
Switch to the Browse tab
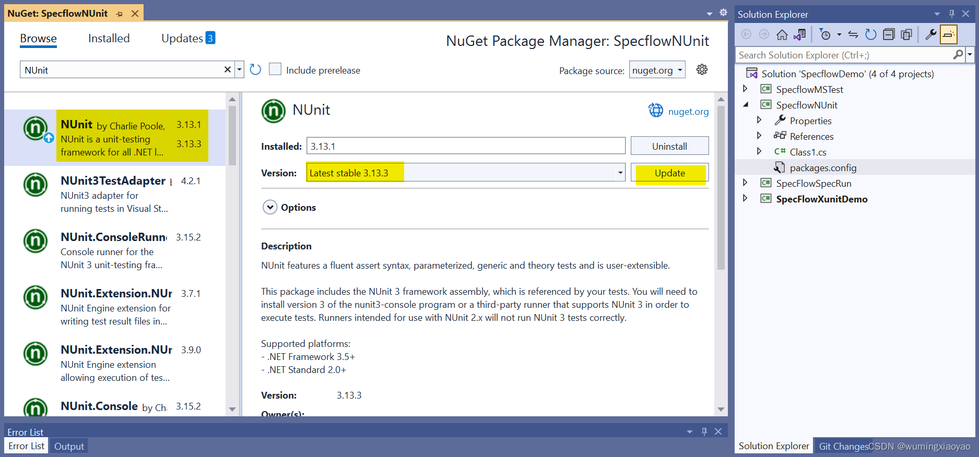[38, 39]
